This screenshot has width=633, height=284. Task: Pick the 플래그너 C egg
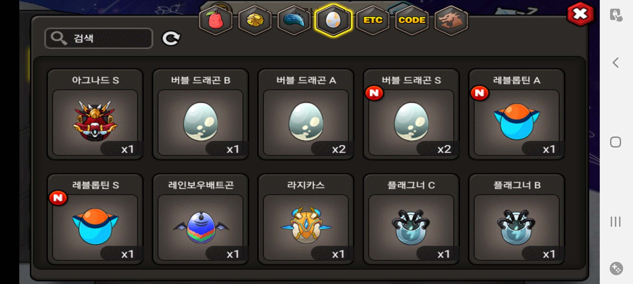(x=411, y=219)
